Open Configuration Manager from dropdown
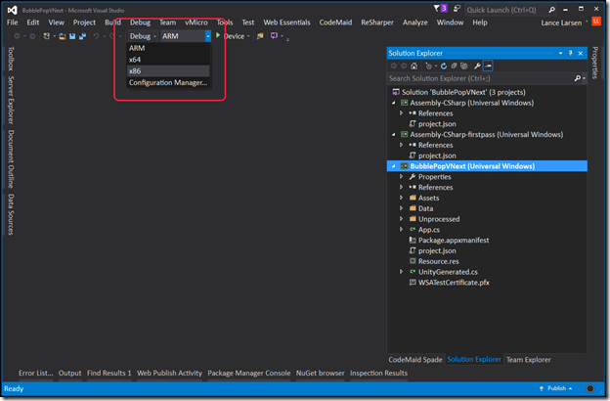The width and height of the screenshot is (610, 401). coord(168,82)
